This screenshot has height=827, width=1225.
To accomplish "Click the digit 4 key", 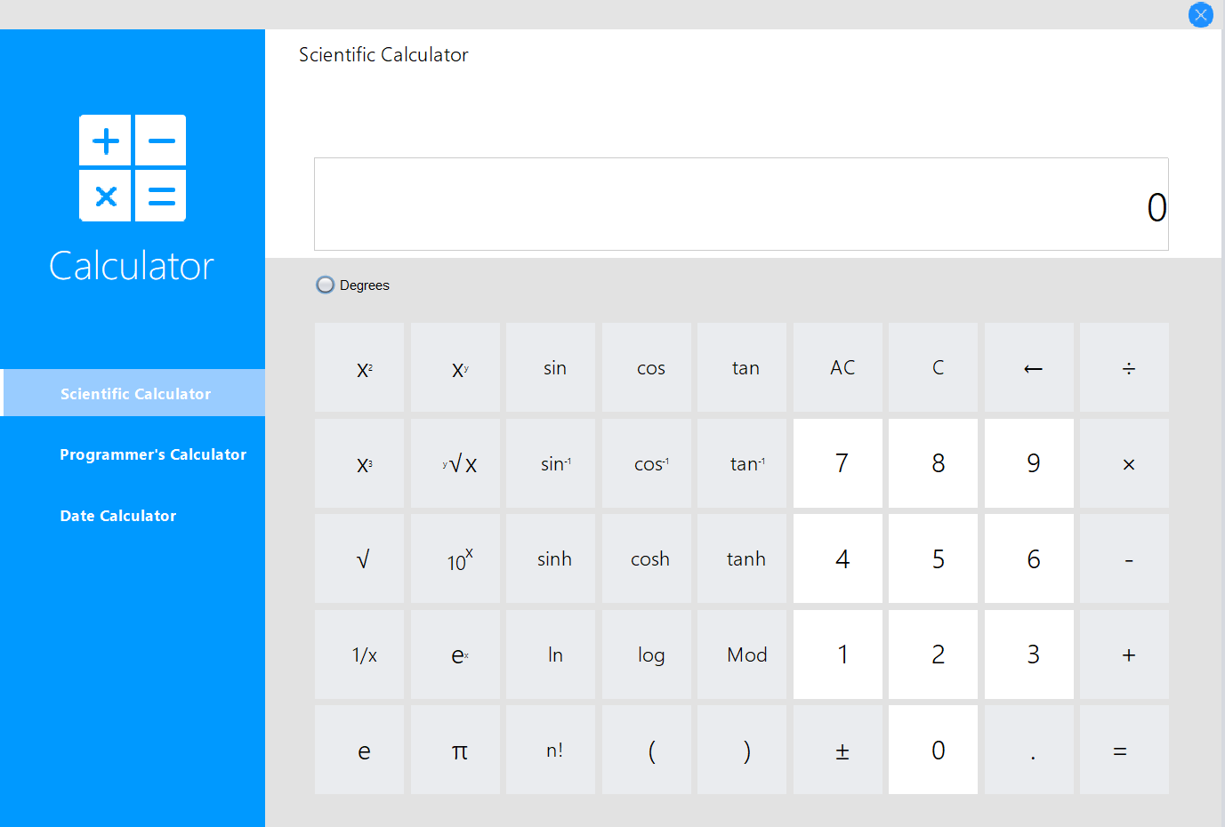I will tap(838, 558).
